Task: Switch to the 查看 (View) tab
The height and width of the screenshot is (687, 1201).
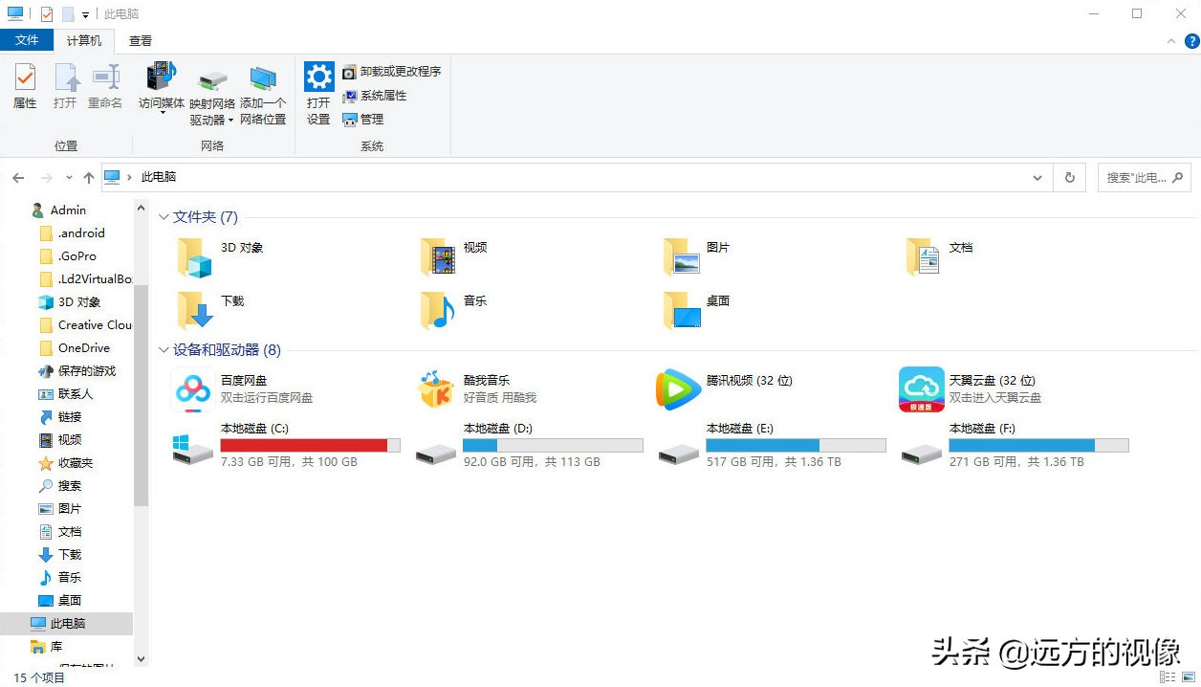Action: coord(140,40)
